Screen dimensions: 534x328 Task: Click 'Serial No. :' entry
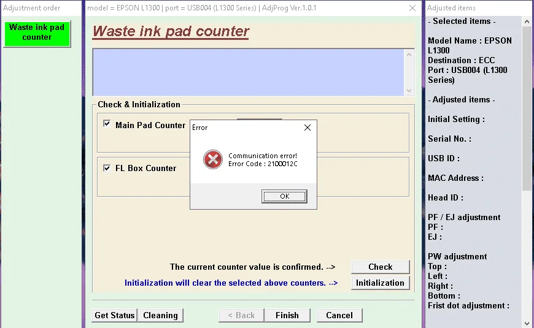[449, 139]
